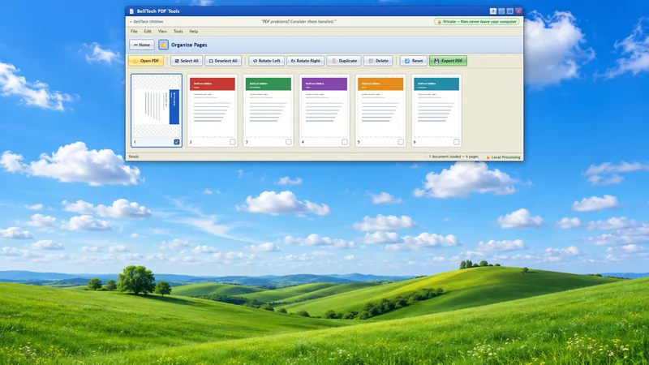This screenshot has height=365, width=649.
Task: Click the Ready status text
Action: tap(134, 157)
